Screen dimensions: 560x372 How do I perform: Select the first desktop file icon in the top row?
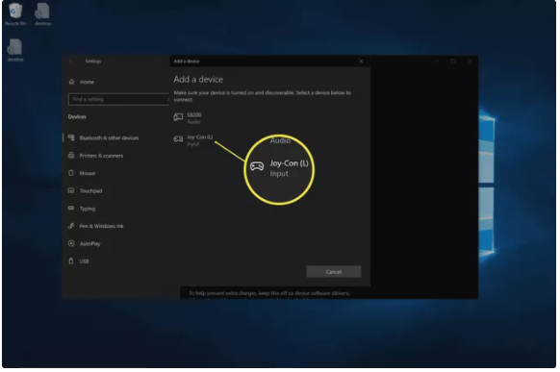[42, 14]
